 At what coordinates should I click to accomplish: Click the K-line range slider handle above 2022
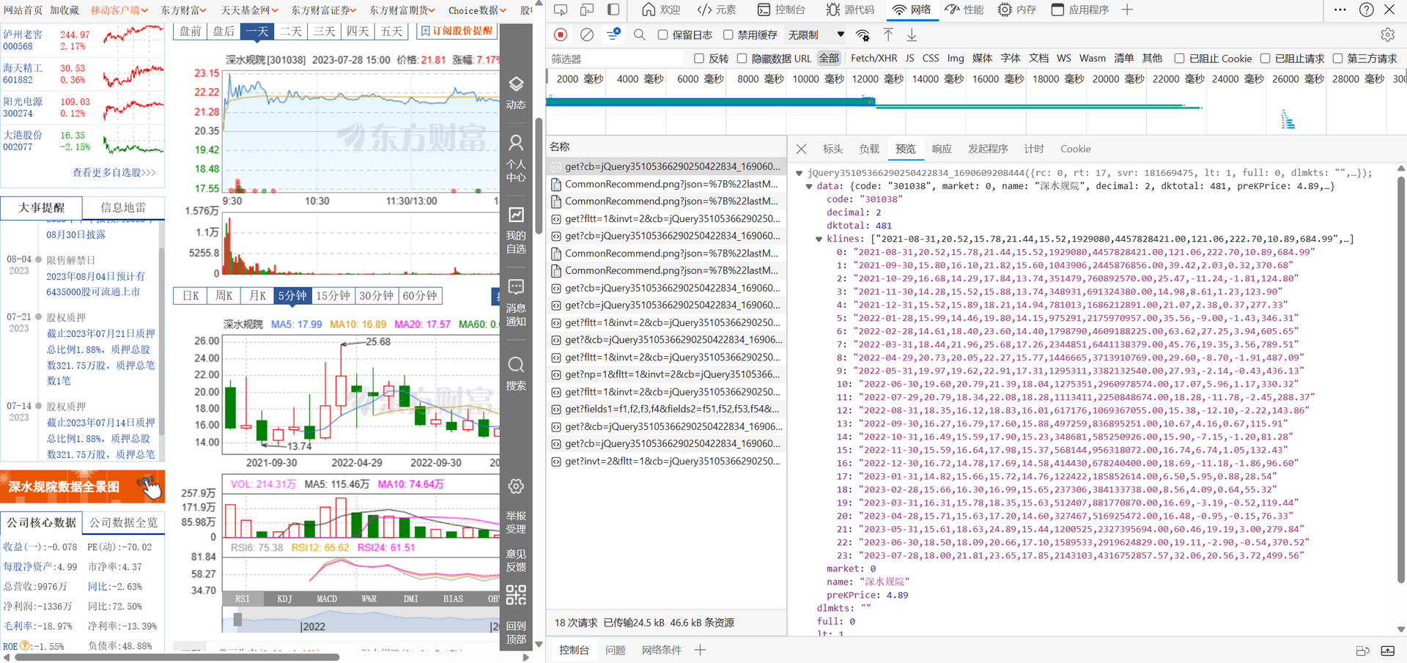coord(237,620)
